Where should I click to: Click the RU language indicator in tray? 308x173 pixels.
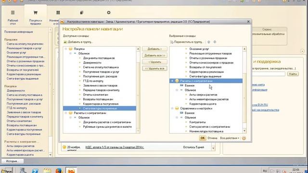[x=265, y=171]
